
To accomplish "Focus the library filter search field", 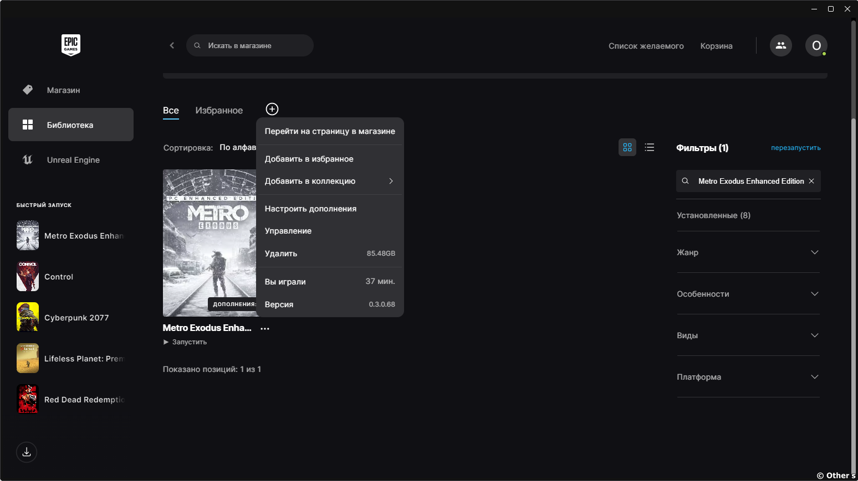I will (748, 181).
